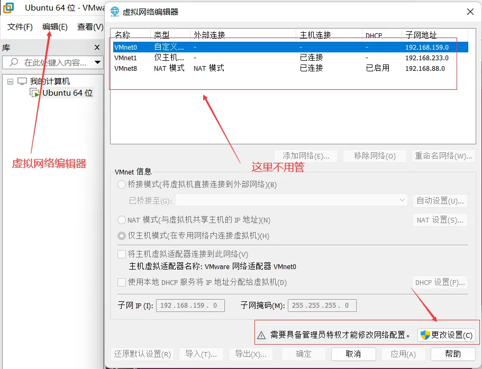Click the Virtual Network Editor globe icon
The height and width of the screenshot is (369, 482).
coord(115,12)
